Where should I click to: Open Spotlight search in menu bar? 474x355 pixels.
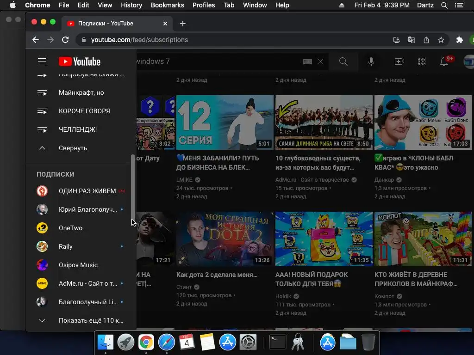pyautogui.click(x=444, y=5)
